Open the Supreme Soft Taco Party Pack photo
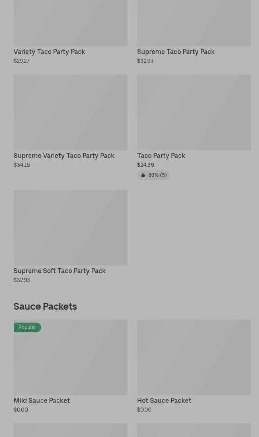Screen dimensions: 259x437 coord(70,227)
